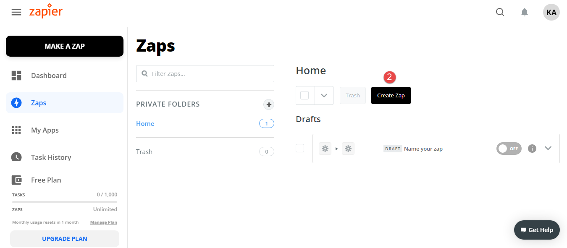Tick the select-all checkbox in Home
The width and height of the screenshot is (567, 248).
304,95
